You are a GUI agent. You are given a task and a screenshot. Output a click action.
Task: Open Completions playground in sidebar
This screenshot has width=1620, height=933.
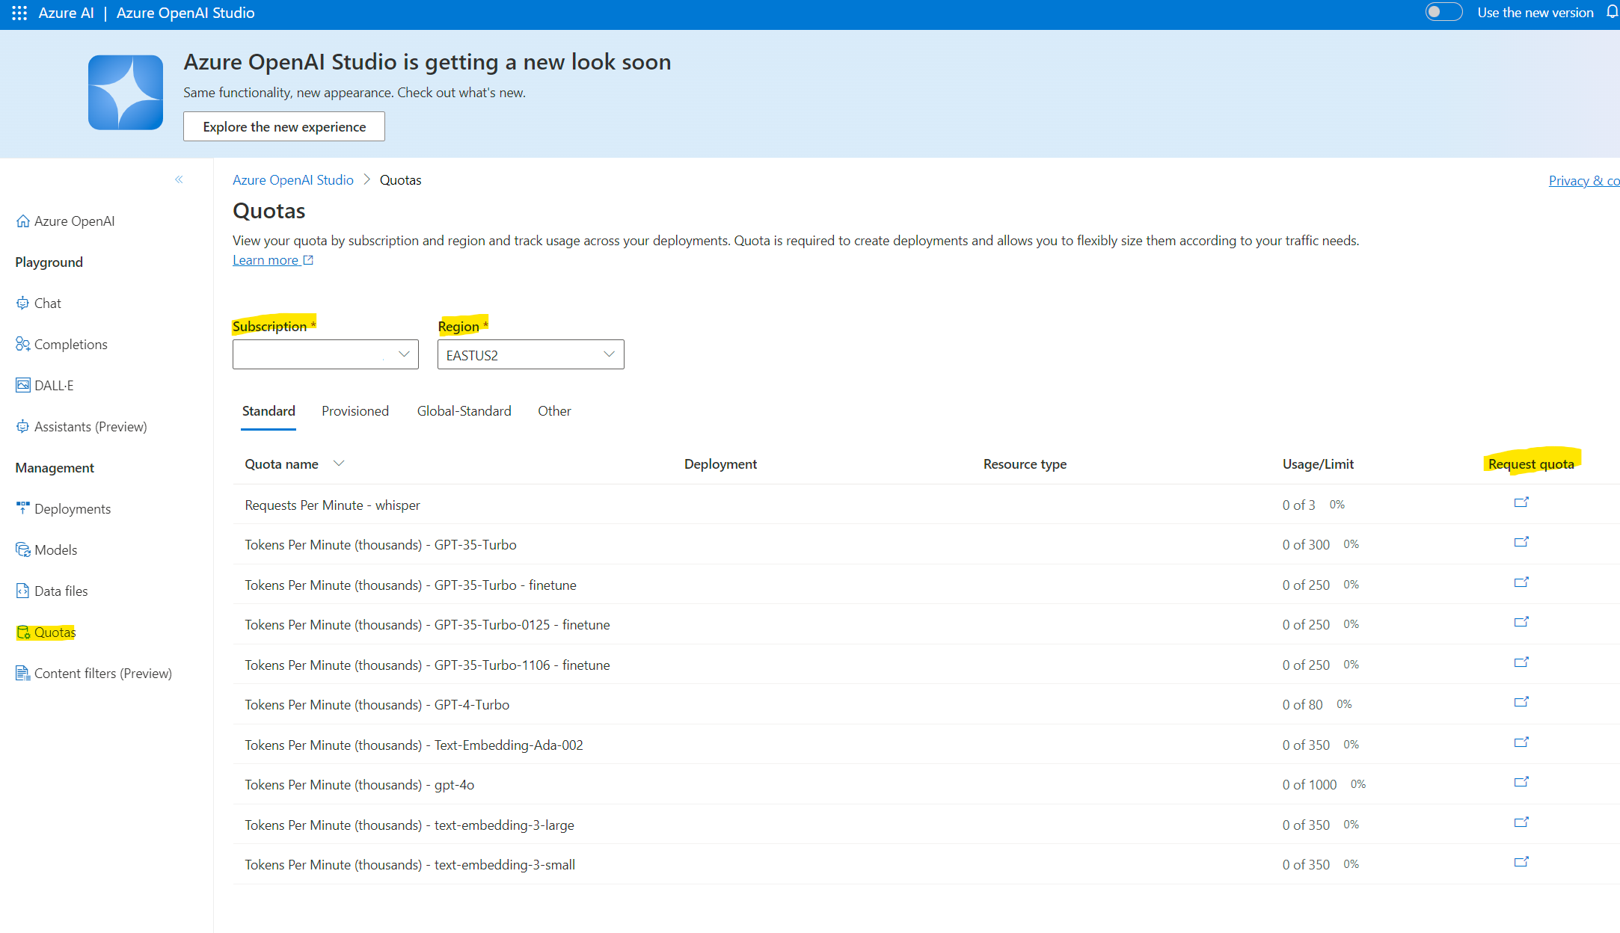[x=61, y=345]
